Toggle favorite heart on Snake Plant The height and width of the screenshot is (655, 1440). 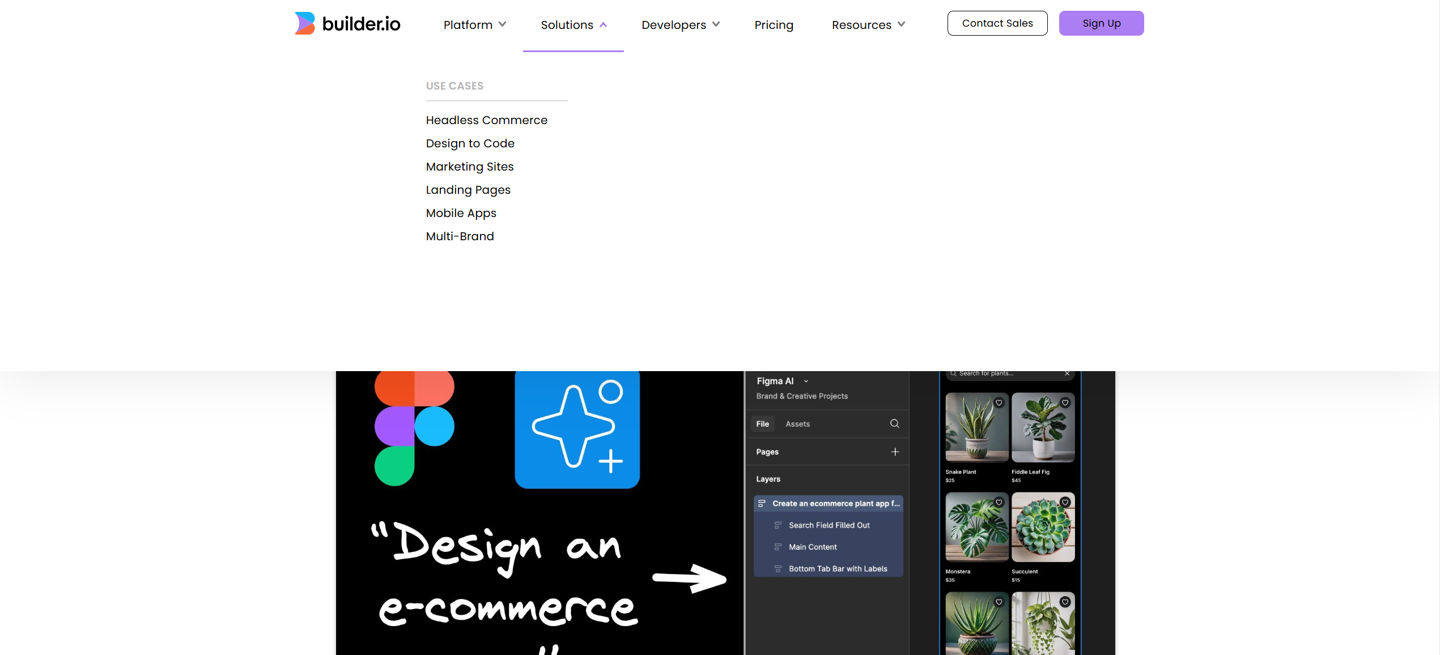(999, 403)
